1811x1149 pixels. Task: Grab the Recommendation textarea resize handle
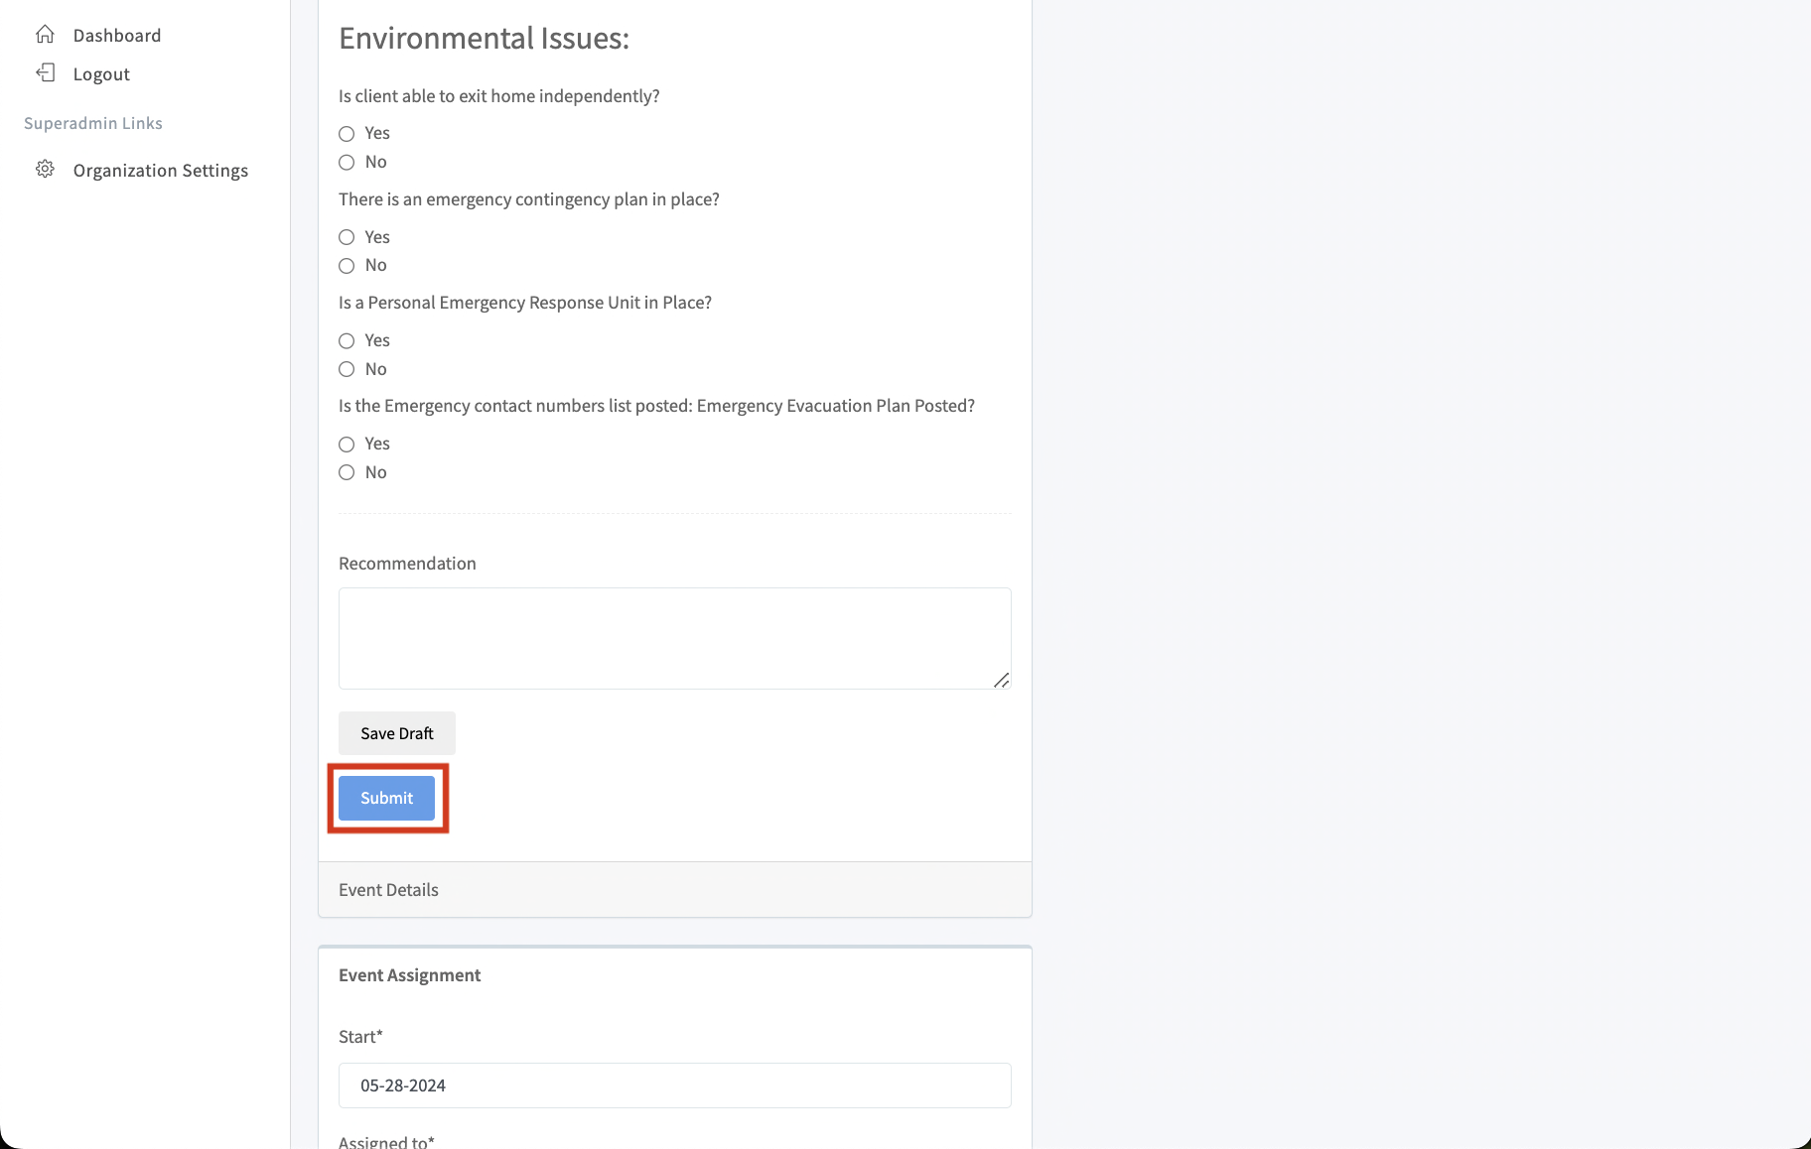click(x=1002, y=680)
